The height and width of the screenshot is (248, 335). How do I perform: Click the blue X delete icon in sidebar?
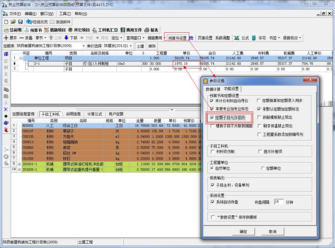pyautogui.click(x=6, y=109)
